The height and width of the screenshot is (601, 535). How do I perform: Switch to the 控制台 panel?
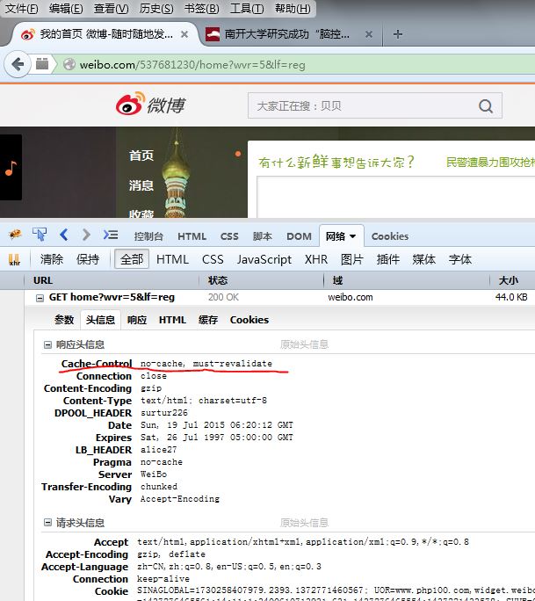pos(148,236)
